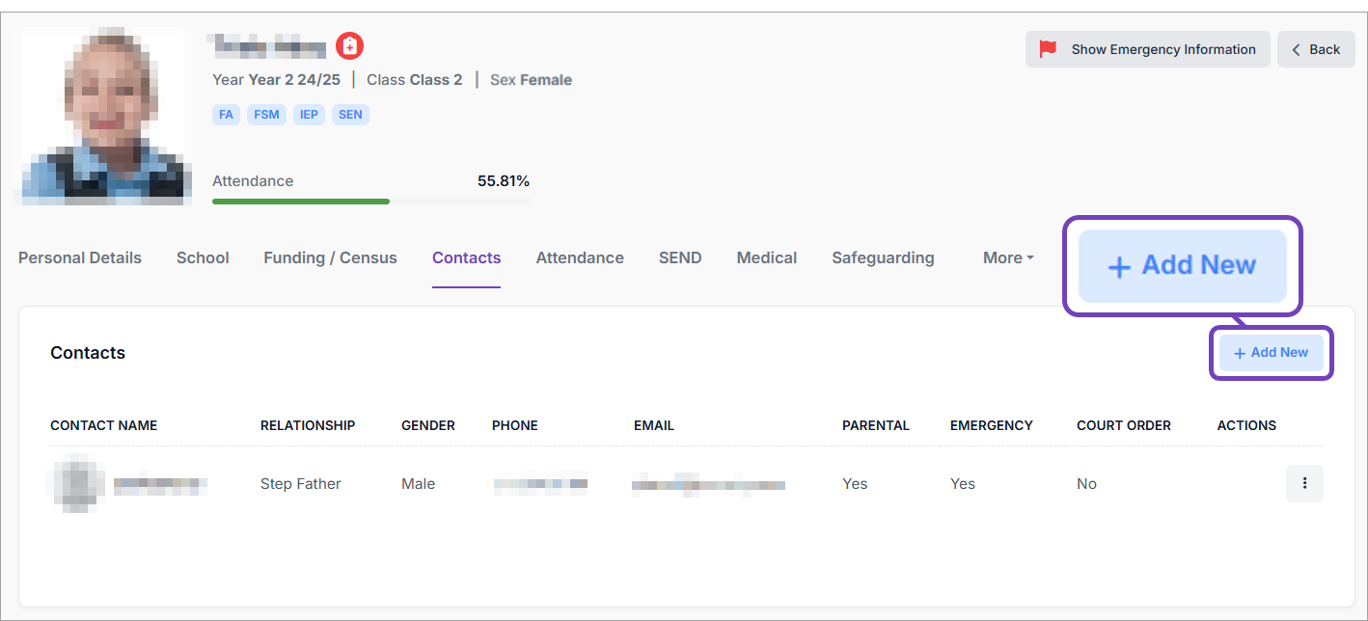The width and height of the screenshot is (1368, 621).
Task: Switch to the Personal Details tab
Action: click(x=80, y=257)
